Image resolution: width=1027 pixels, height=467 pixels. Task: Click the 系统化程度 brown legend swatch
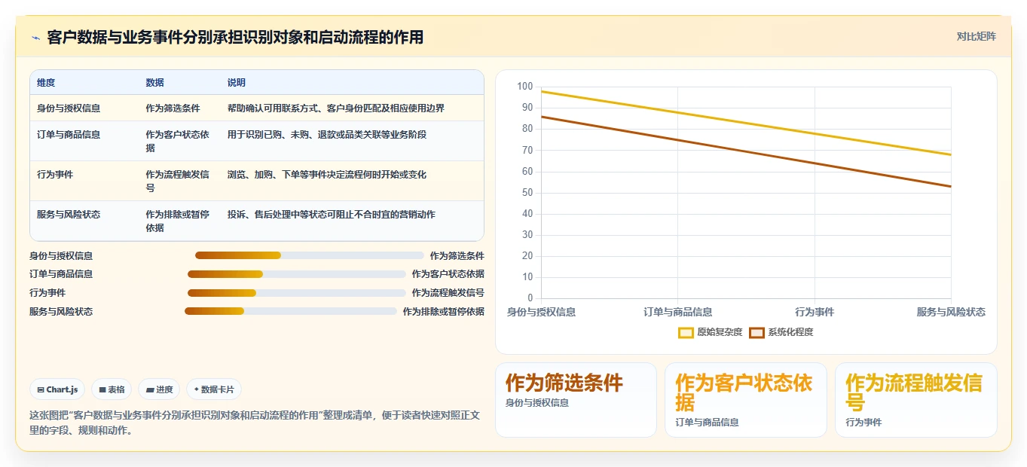click(x=756, y=332)
